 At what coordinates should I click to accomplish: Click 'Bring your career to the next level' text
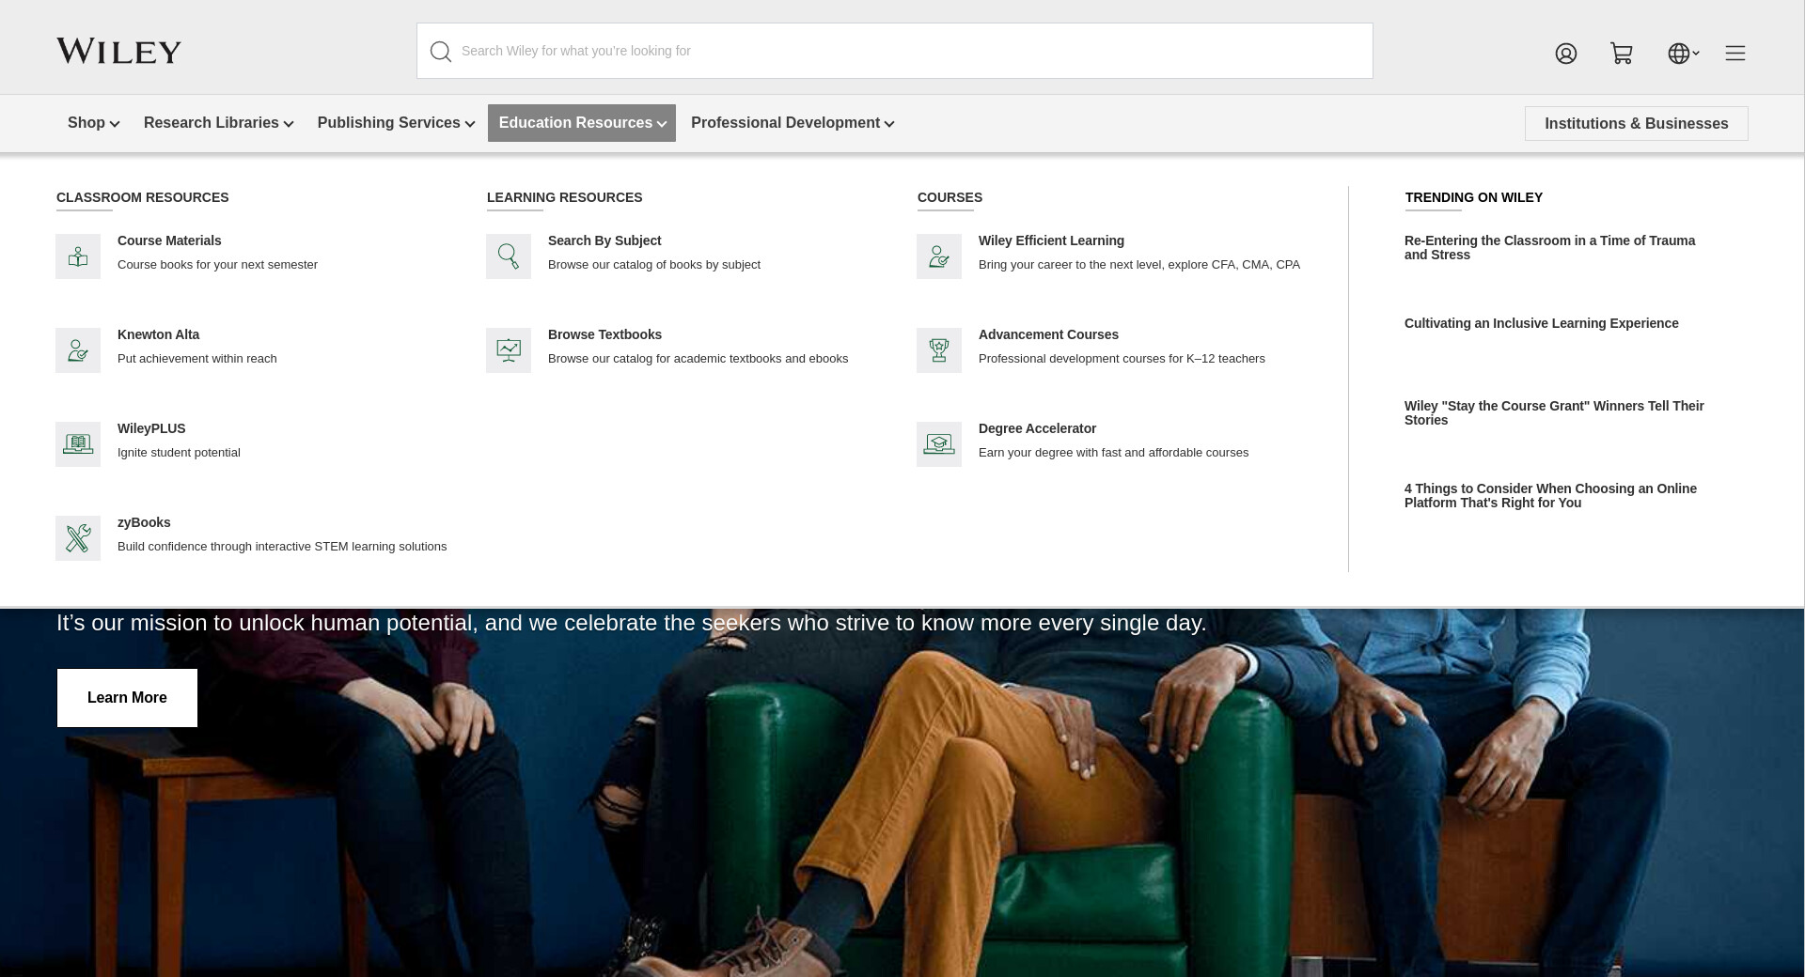pyautogui.click(x=1139, y=265)
